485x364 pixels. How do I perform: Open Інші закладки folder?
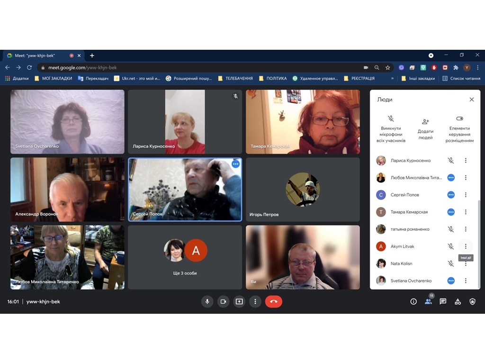(418, 78)
